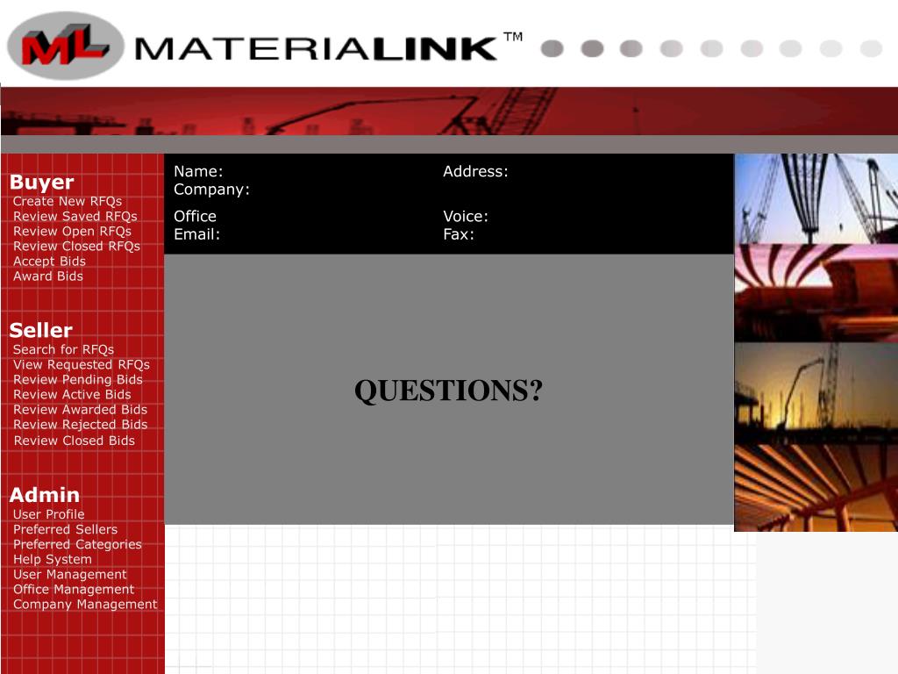Open User Profile in Admin
Image resolution: width=898 pixels, height=674 pixels.
pyautogui.click(x=49, y=514)
